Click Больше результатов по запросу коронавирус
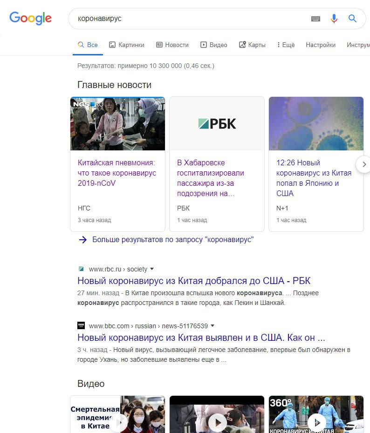This screenshot has height=433, width=370. click(173, 239)
